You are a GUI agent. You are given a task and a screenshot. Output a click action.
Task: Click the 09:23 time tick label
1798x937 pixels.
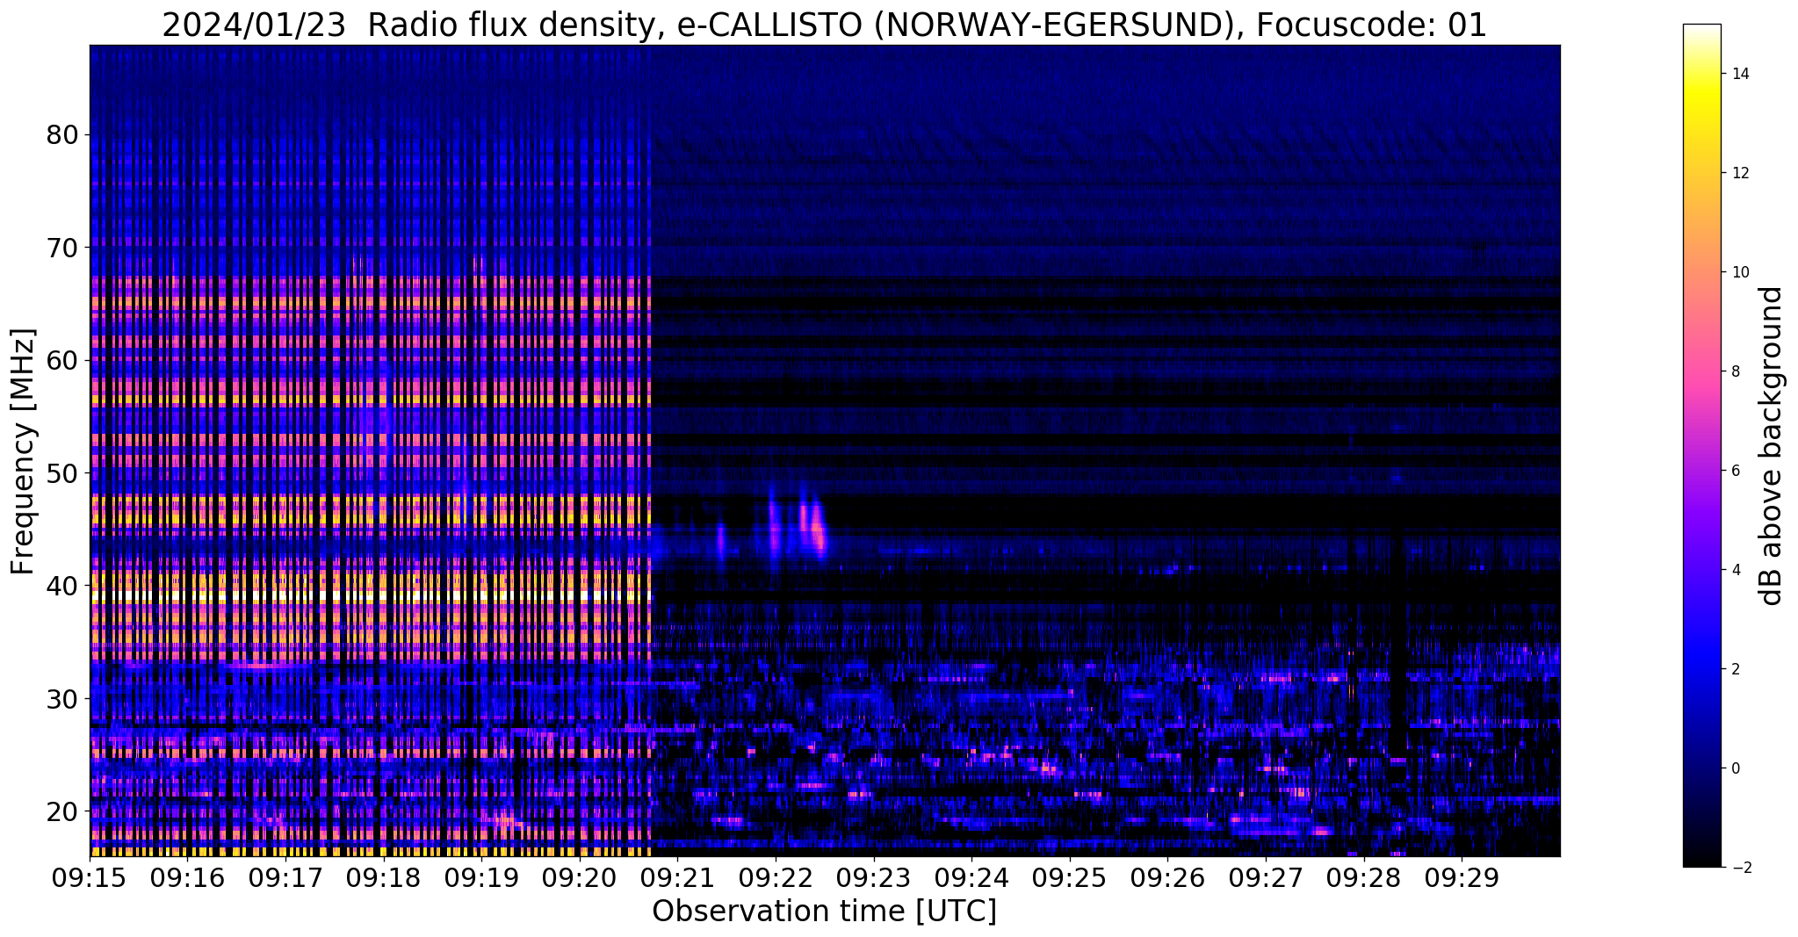pos(874,879)
